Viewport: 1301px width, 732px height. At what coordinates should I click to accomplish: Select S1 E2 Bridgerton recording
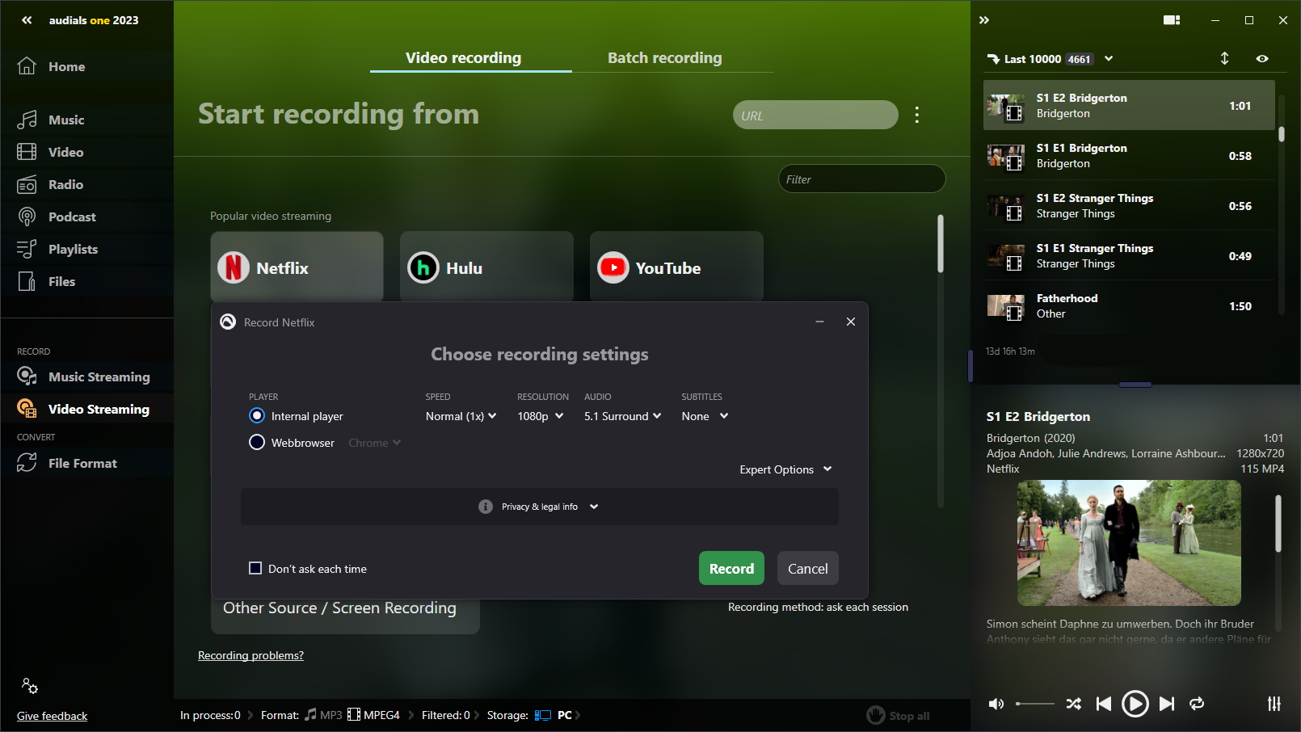point(1129,105)
